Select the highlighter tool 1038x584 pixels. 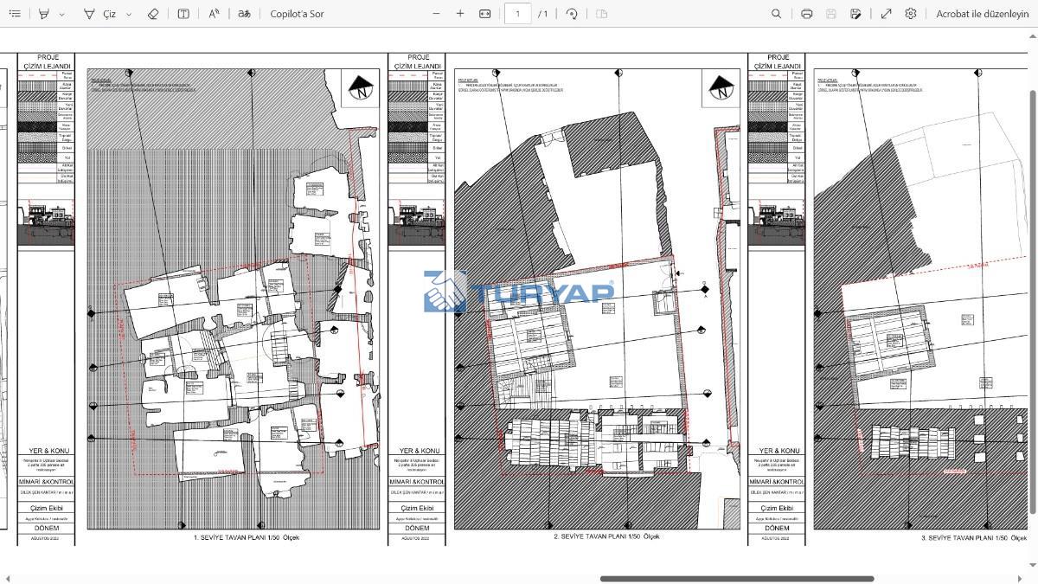coord(43,14)
